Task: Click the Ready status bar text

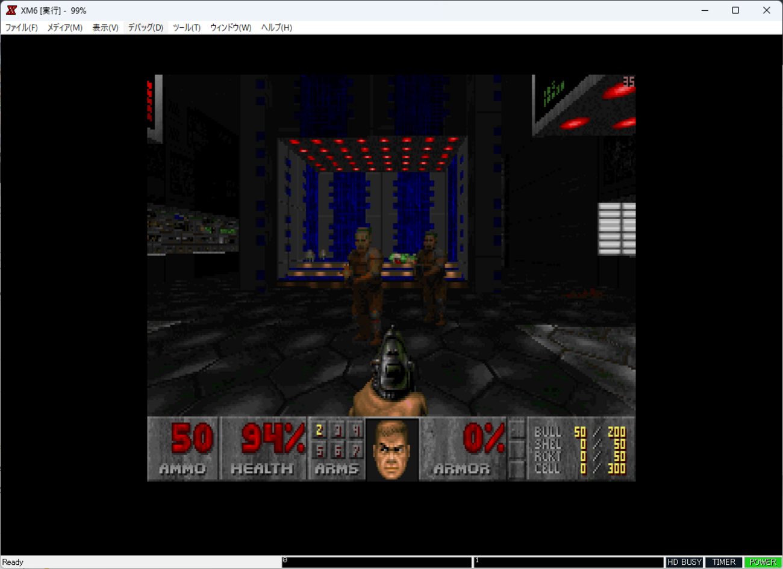Action: 13,562
